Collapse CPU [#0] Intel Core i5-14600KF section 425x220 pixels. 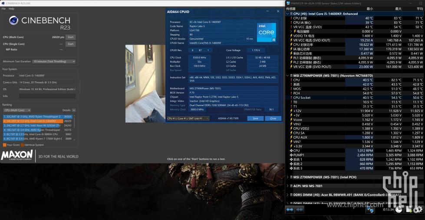point(287,14)
